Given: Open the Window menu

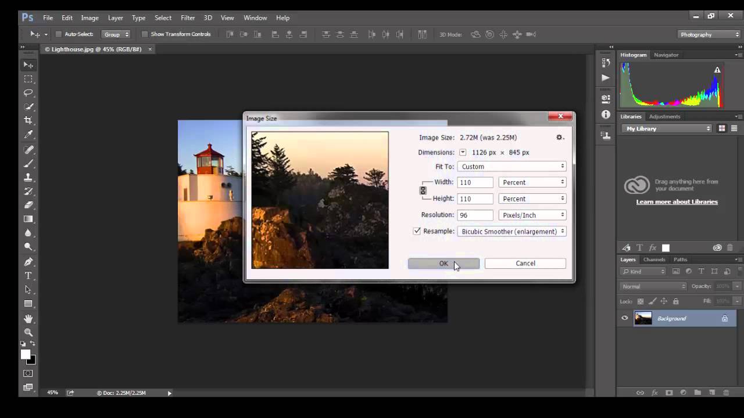Looking at the screenshot, I should coord(255,18).
